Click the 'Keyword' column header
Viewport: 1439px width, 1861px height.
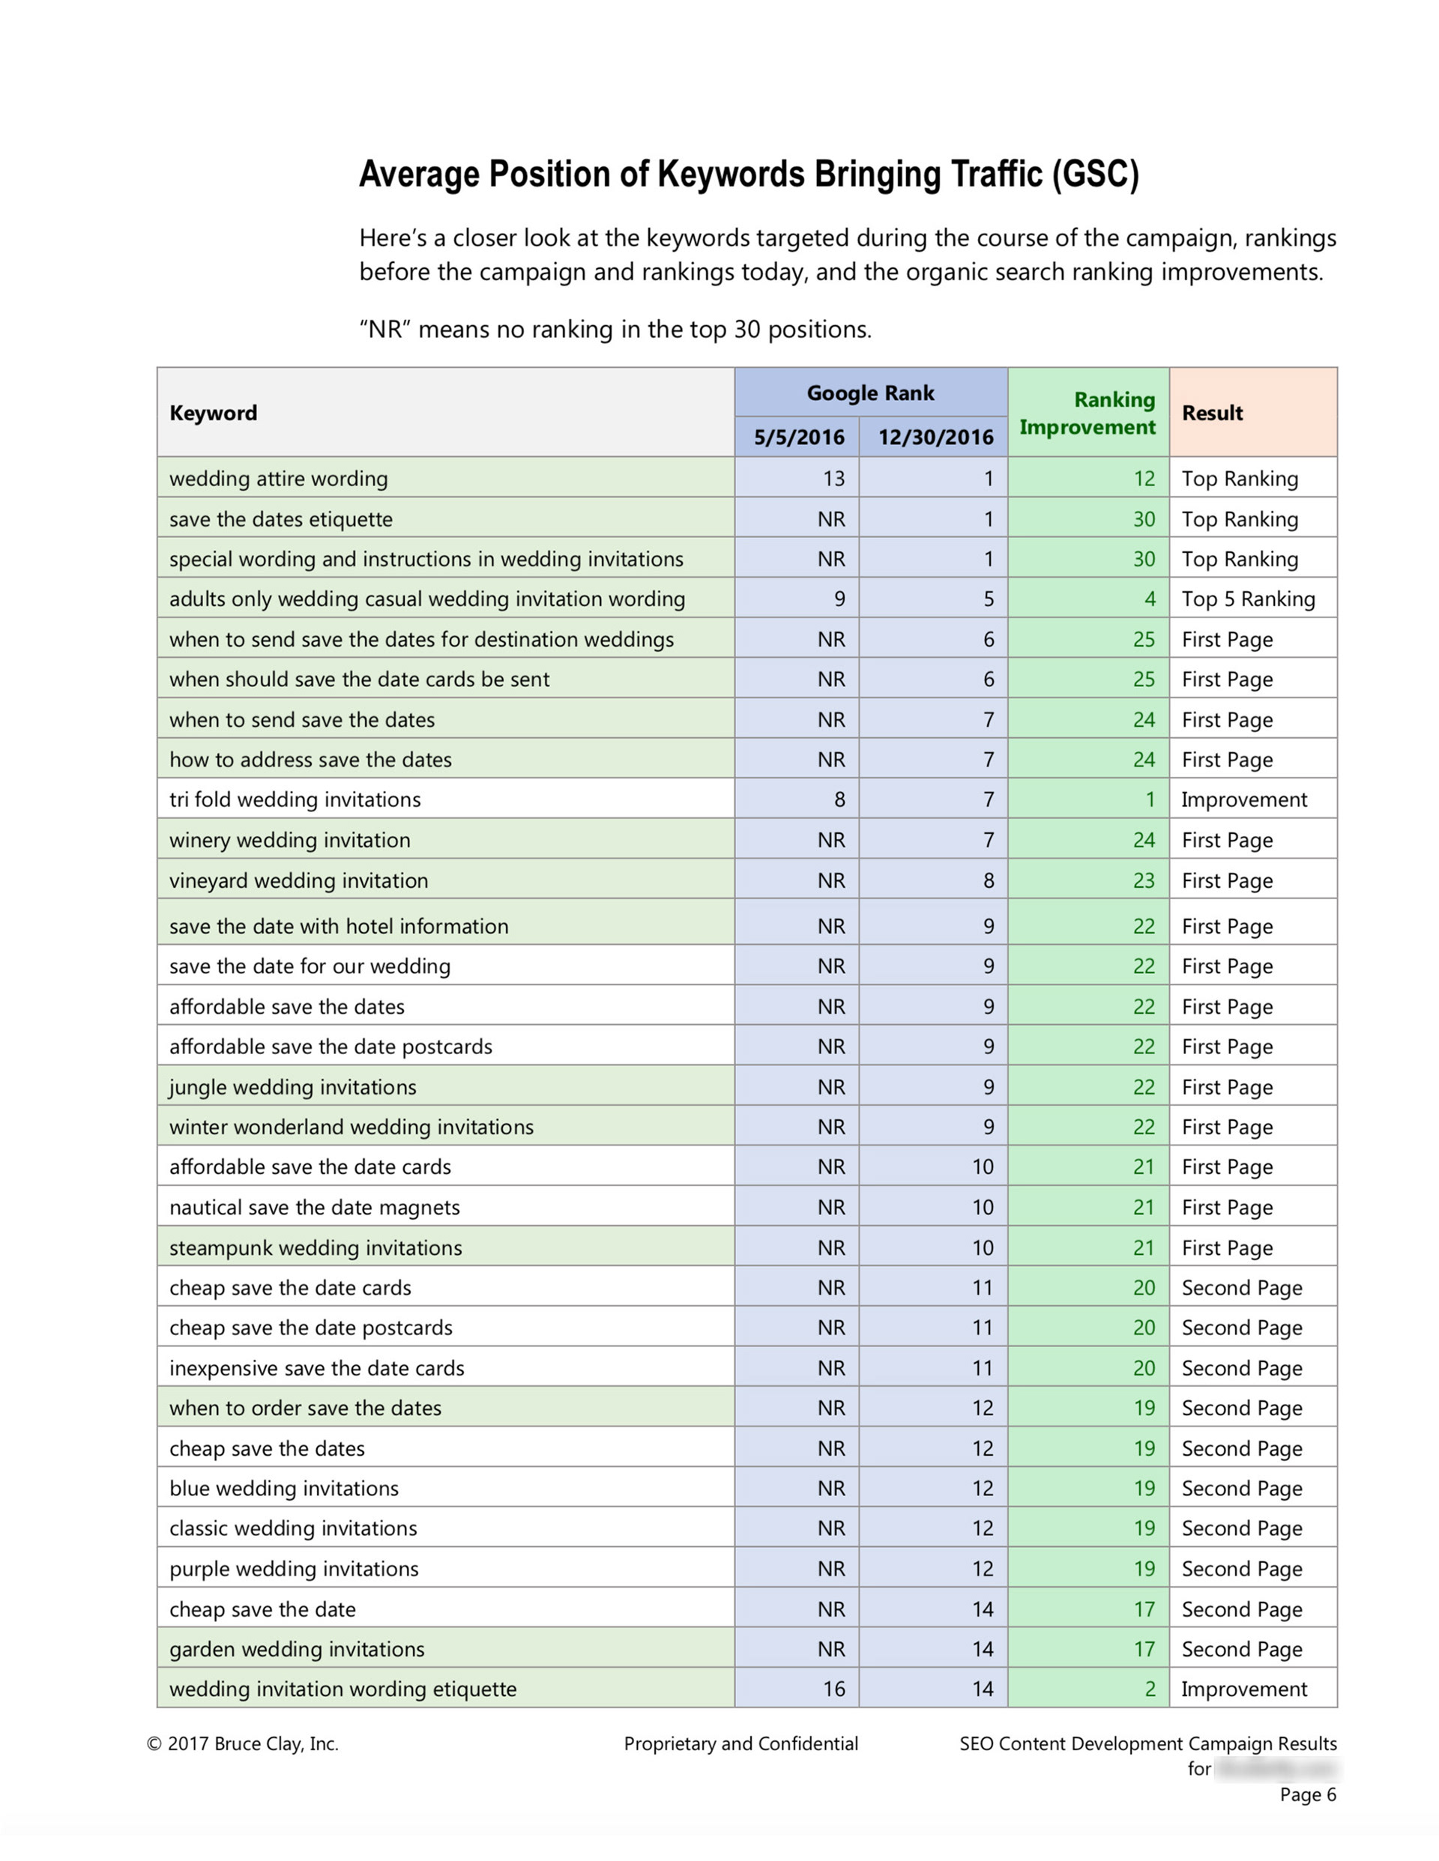pos(213,414)
